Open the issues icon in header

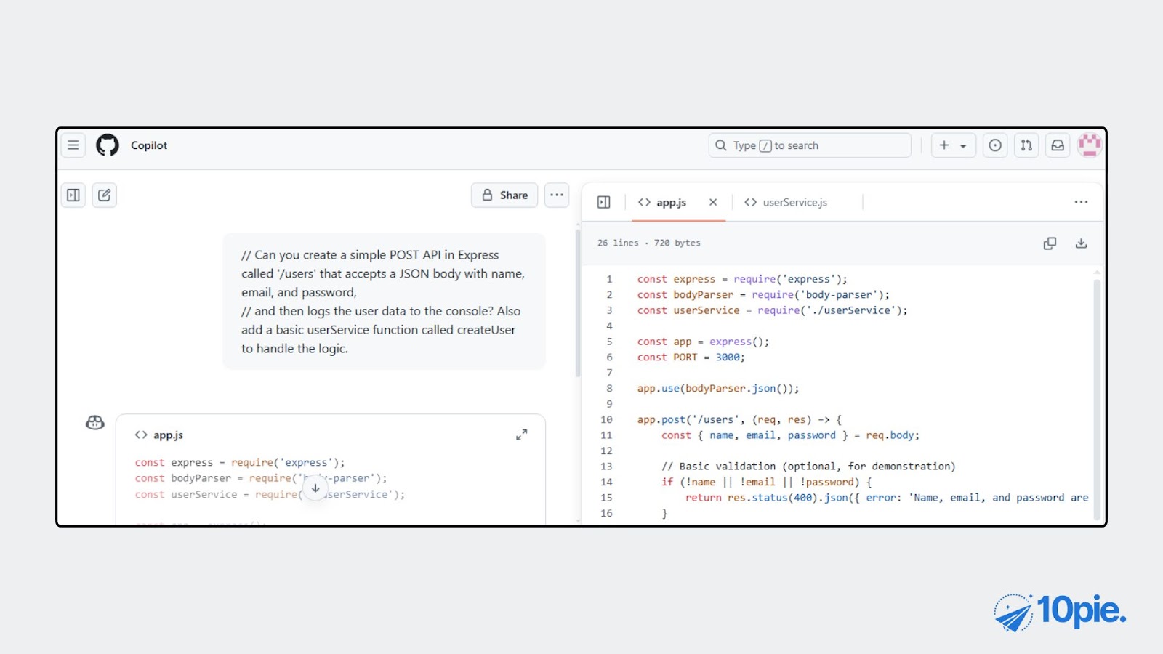click(x=995, y=145)
